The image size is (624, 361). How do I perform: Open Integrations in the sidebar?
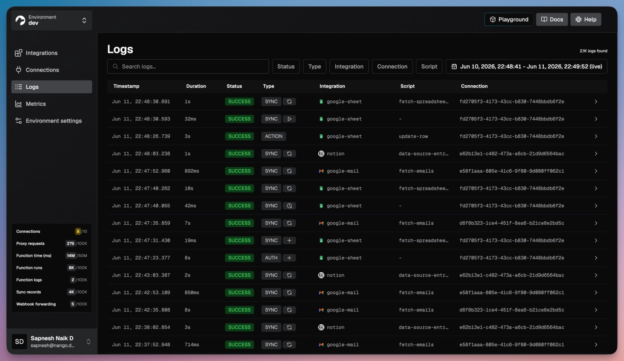[x=52, y=53]
